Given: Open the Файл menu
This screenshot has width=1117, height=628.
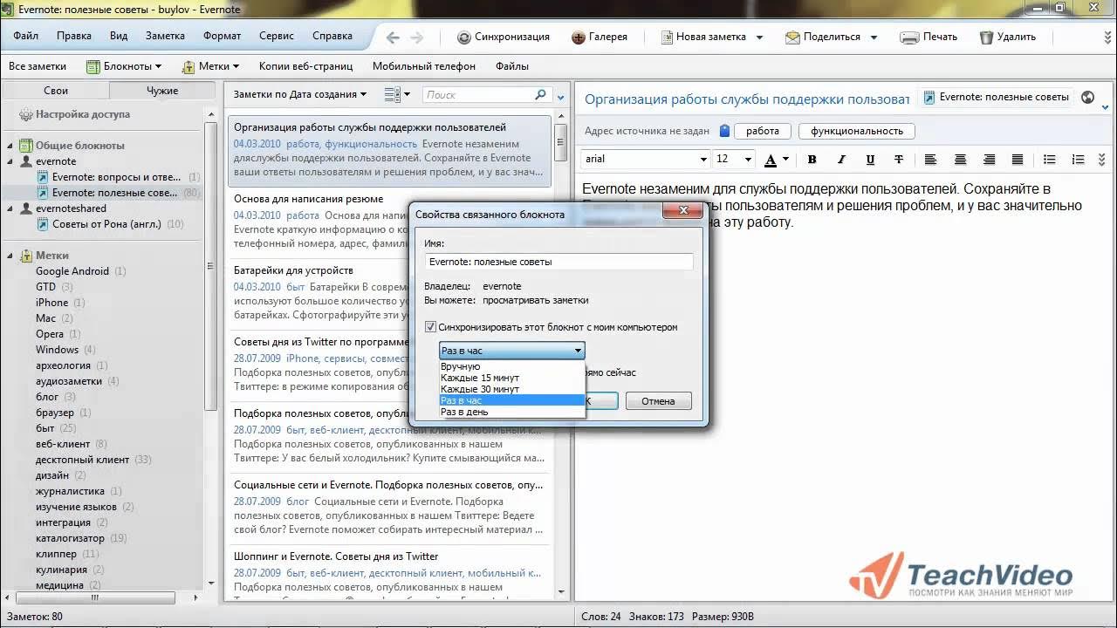Looking at the screenshot, I should [26, 37].
